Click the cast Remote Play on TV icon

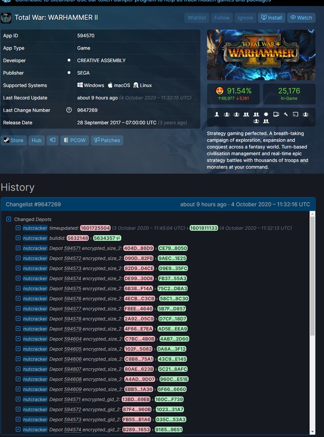(295, 114)
